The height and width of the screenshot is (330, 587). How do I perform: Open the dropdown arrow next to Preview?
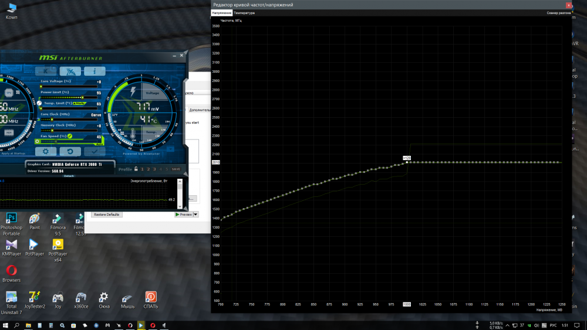point(196,215)
